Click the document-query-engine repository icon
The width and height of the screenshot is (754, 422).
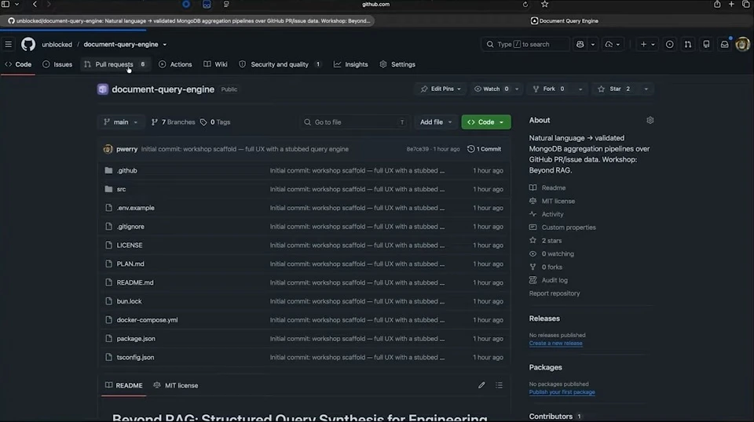point(102,89)
